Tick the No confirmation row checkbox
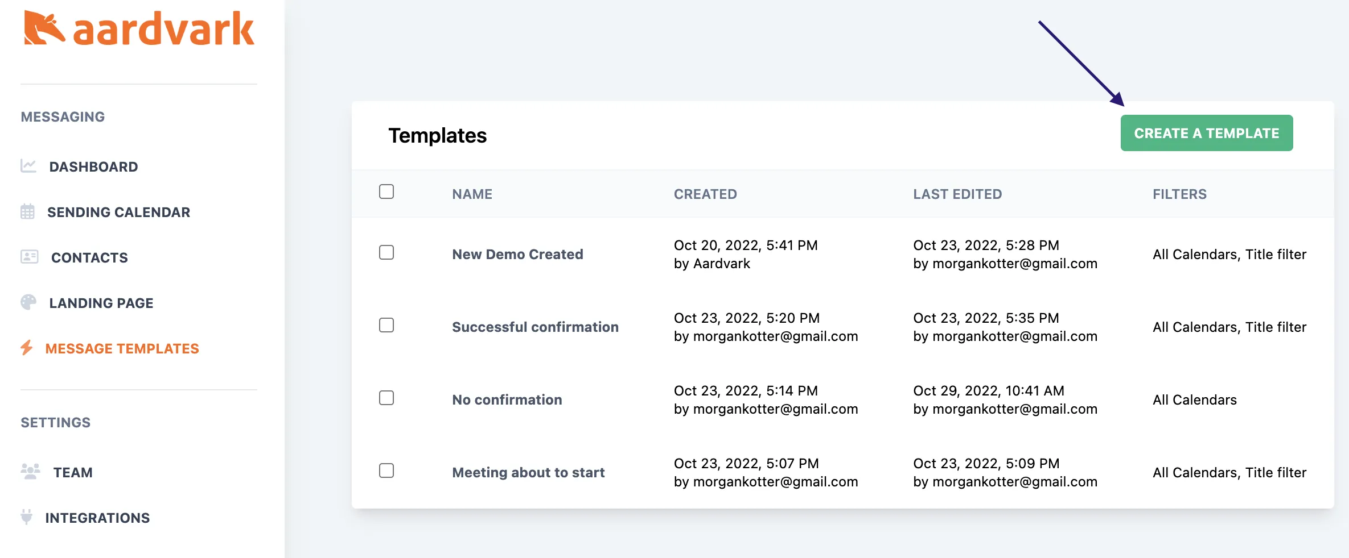This screenshot has height=558, width=1349. 386,398
